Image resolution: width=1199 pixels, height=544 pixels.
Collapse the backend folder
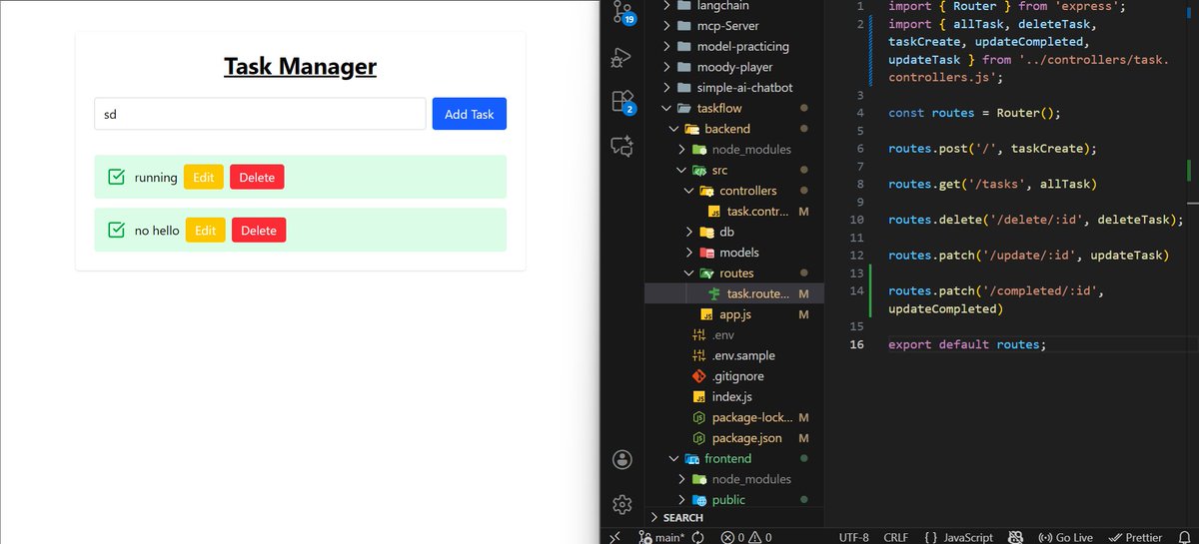673,129
